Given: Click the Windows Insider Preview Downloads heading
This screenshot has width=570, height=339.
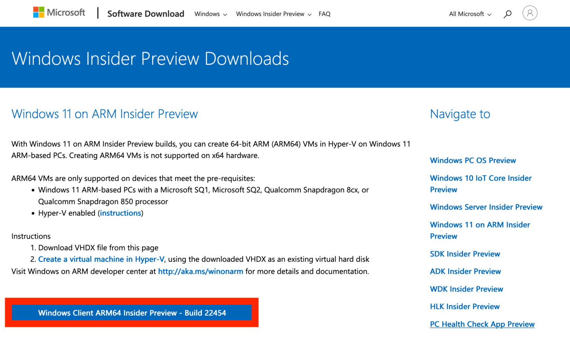Looking at the screenshot, I should click(x=150, y=59).
